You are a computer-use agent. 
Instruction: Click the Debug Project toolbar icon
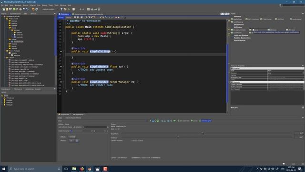[x=74, y=9]
